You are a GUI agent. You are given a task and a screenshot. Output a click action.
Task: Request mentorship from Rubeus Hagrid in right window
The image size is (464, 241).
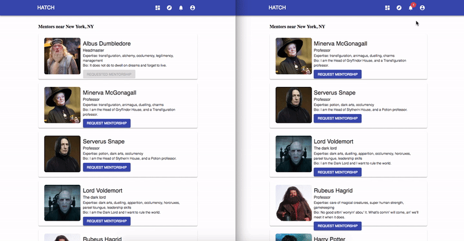coord(338,226)
